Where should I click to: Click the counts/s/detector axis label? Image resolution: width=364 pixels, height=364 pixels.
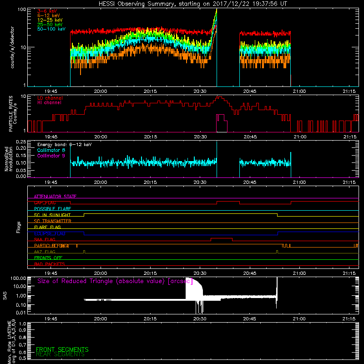click(12, 47)
